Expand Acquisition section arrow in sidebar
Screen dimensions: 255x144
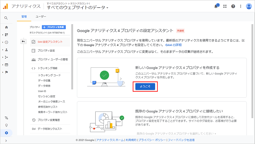click(x=3, y=57)
